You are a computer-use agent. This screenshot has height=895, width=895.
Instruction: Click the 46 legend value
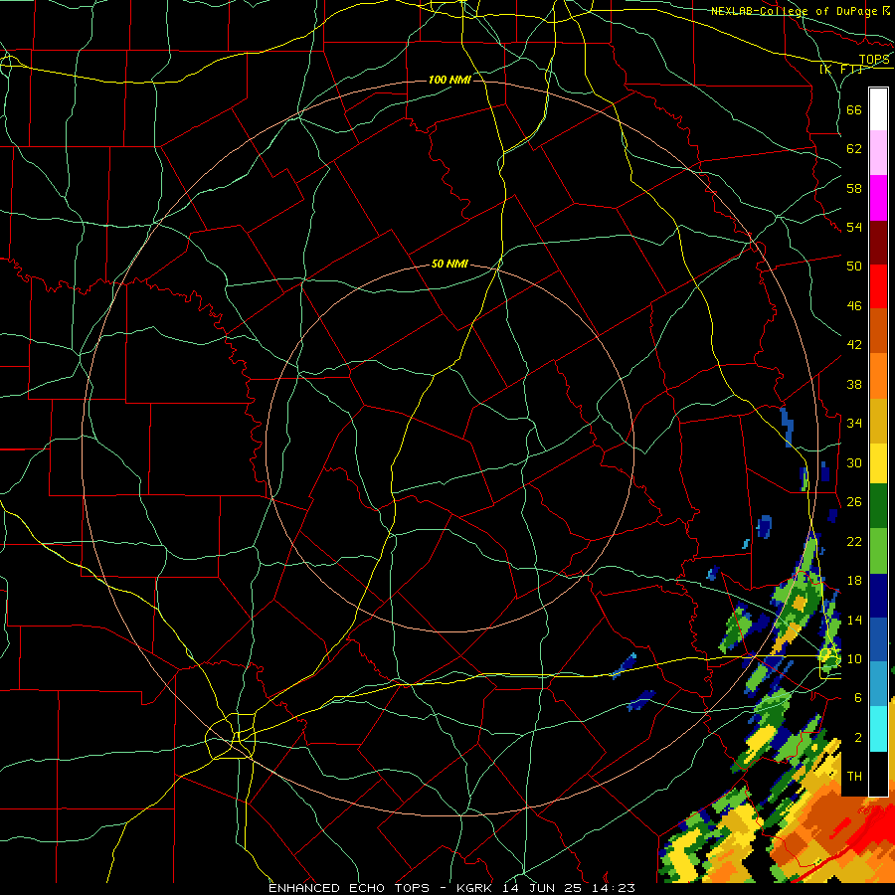click(x=854, y=306)
